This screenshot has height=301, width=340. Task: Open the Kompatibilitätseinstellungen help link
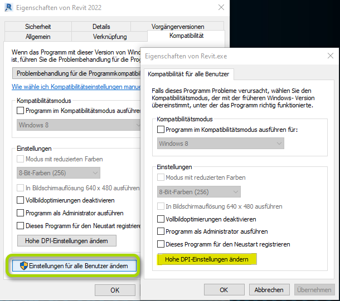coord(76,87)
